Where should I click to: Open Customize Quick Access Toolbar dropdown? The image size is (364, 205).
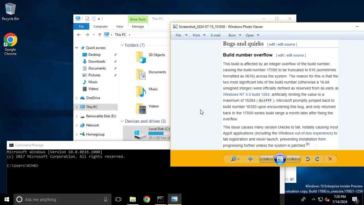click(99, 19)
